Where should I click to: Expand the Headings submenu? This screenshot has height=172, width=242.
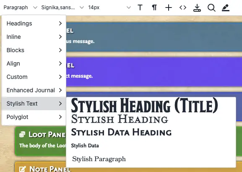click(x=34, y=23)
